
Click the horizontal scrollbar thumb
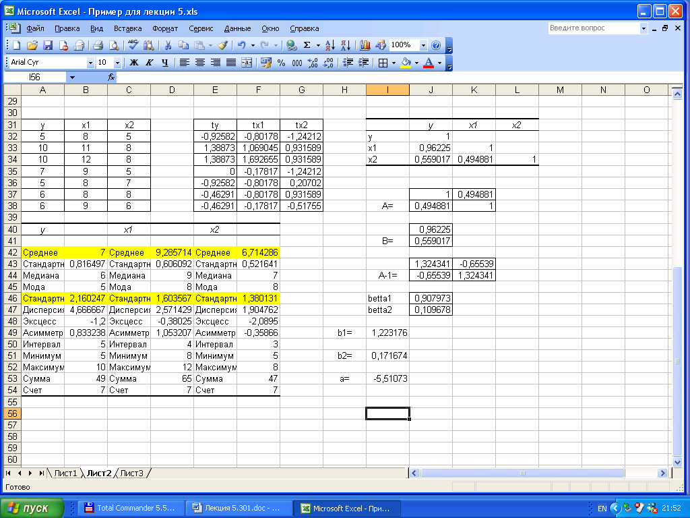(x=522, y=473)
